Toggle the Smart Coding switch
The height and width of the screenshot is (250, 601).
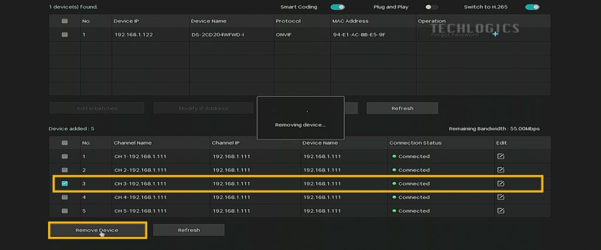tap(337, 7)
